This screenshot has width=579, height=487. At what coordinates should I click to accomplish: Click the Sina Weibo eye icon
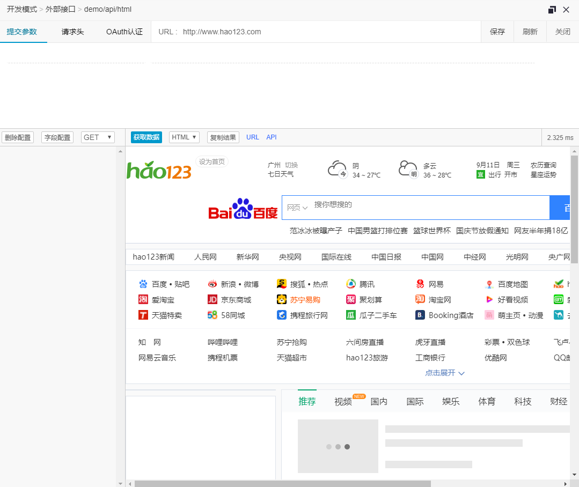(x=212, y=284)
